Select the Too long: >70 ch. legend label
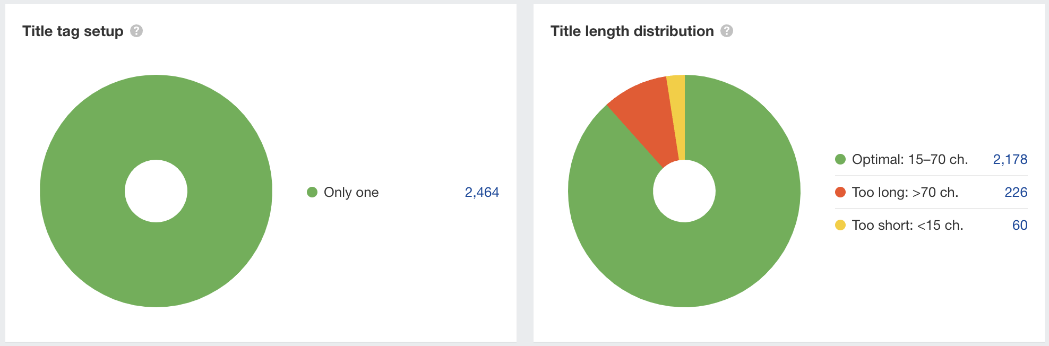Viewport: 1049px width, 346px height. click(x=905, y=193)
